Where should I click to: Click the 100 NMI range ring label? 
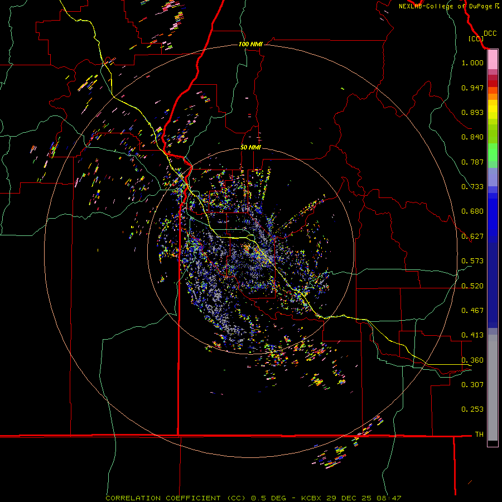tap(250, 44)
